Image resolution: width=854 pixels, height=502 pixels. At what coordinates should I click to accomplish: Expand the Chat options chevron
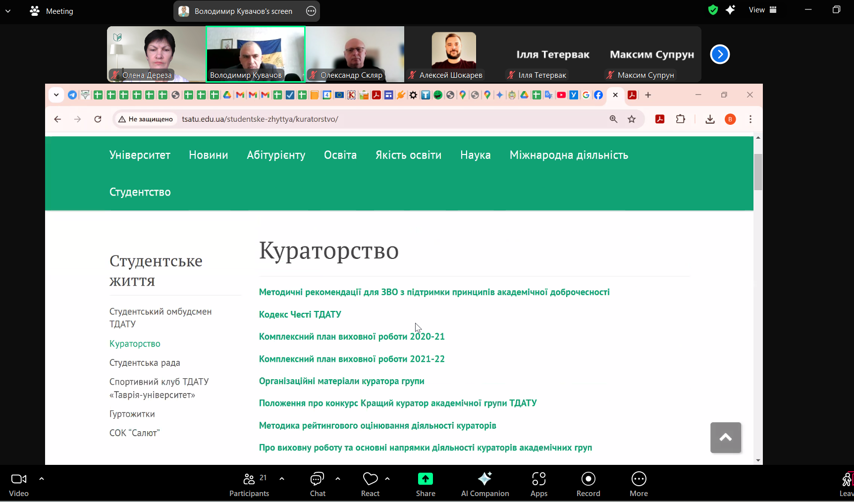pos(338,479)
